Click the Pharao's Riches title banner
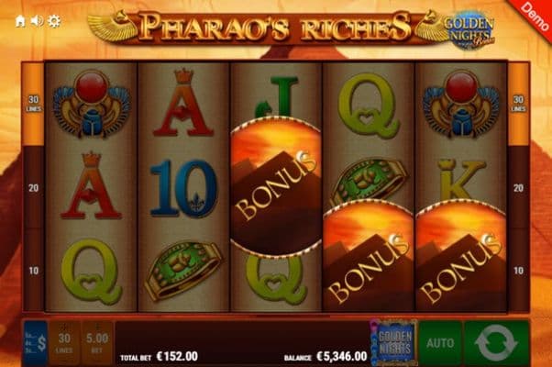 pos(276,27)
